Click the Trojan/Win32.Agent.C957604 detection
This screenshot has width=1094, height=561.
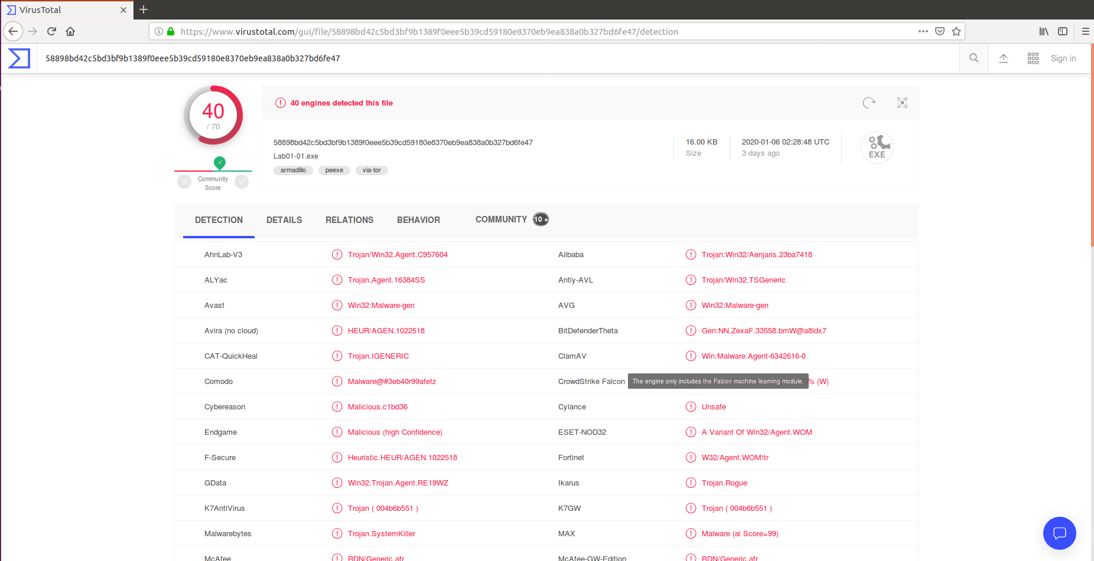tap(398, 255)
